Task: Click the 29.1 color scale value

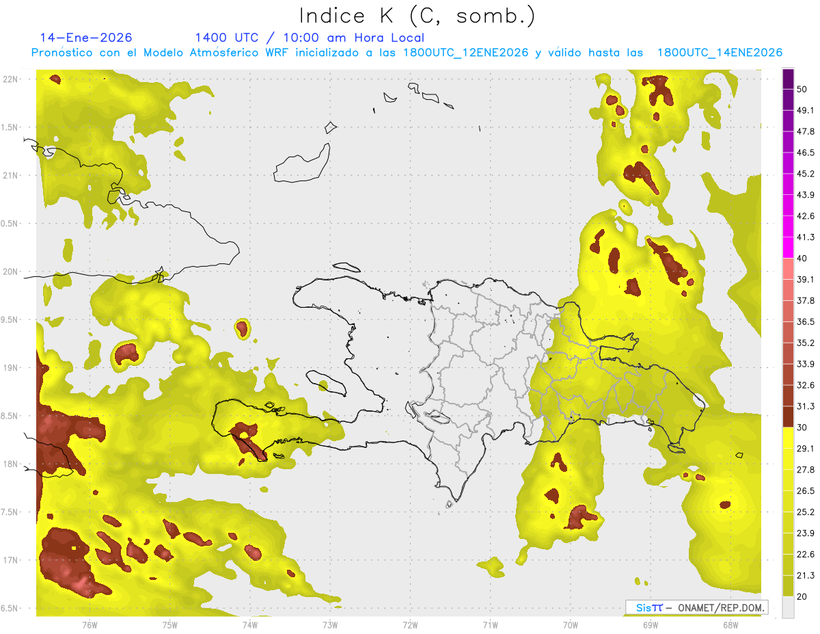Action: pos(806,449)
